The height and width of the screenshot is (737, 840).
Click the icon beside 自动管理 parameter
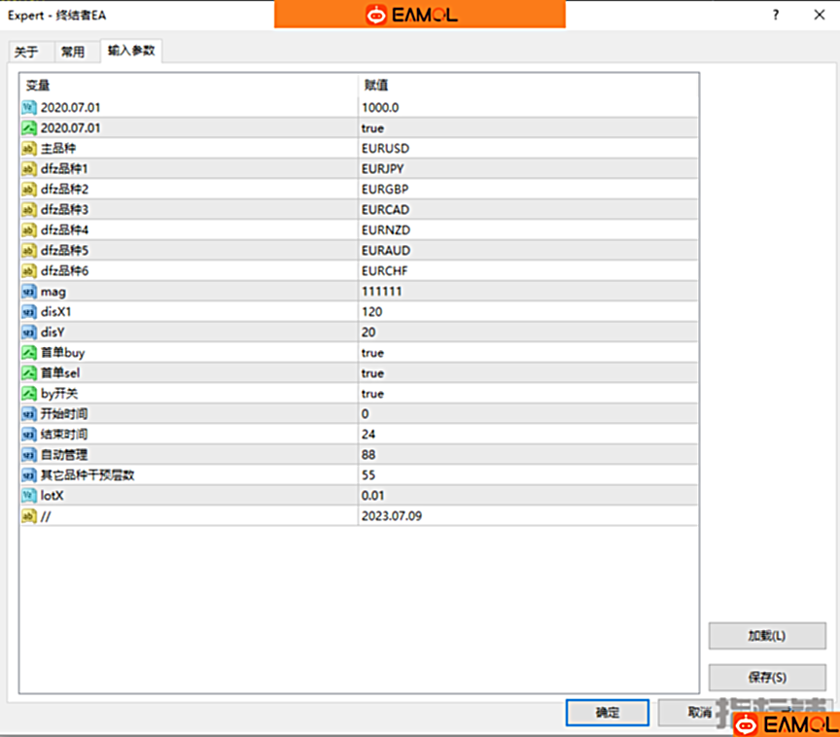[x=29, y=455]
